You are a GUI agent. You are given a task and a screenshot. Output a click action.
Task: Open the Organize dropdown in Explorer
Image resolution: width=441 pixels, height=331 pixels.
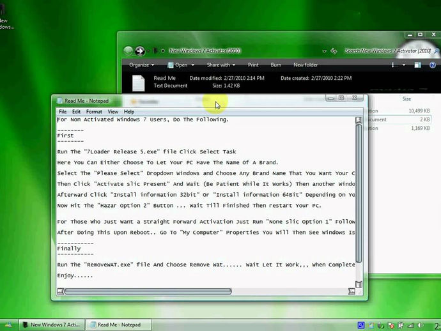tap(142, 65)
